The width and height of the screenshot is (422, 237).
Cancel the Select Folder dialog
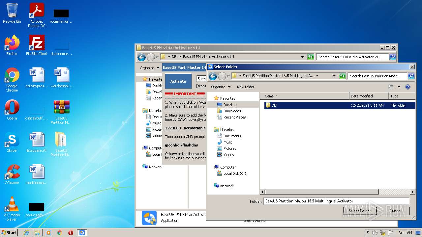[395, 211]
